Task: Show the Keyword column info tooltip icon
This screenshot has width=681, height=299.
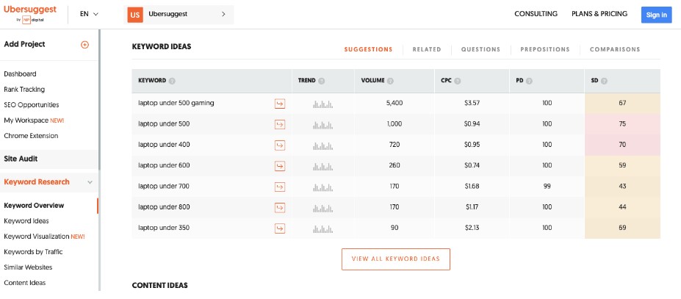Action: coord(172,80)
